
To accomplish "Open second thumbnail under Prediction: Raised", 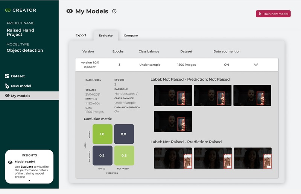I will tap(213, 158).
